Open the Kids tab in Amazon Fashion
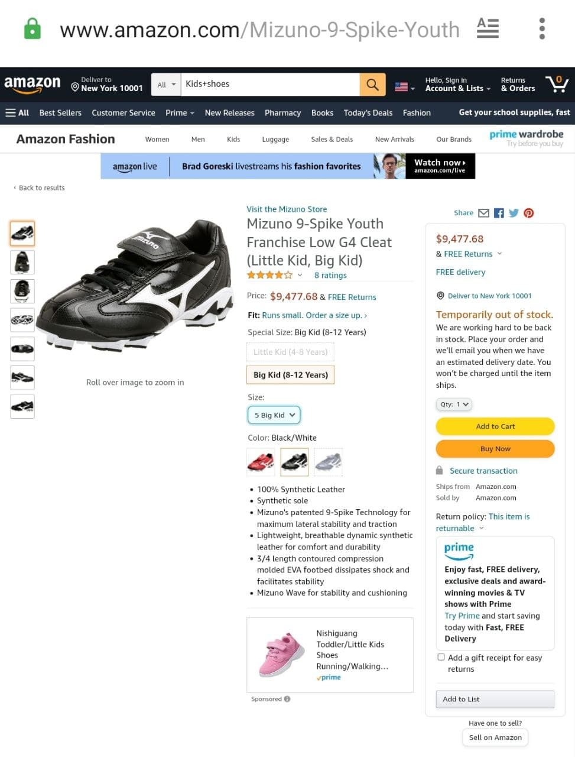The width and height of the screenshot is (575, 757). tap(233, 140)
